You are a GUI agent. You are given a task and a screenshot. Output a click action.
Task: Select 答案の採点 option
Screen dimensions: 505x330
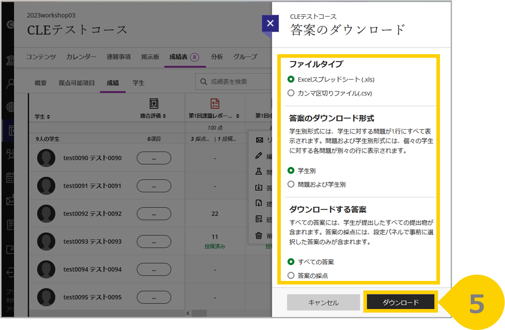291,276
